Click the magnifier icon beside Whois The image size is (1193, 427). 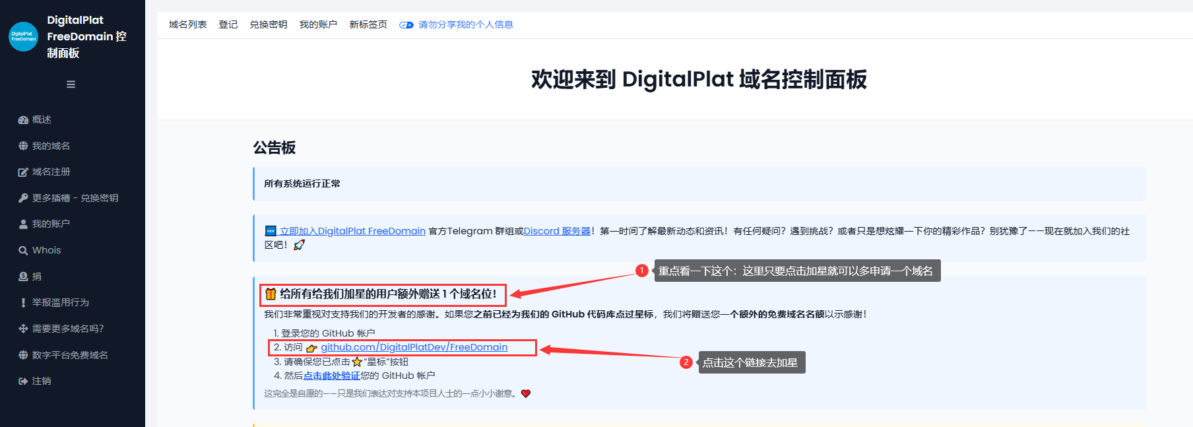click(x=23, y=251)
